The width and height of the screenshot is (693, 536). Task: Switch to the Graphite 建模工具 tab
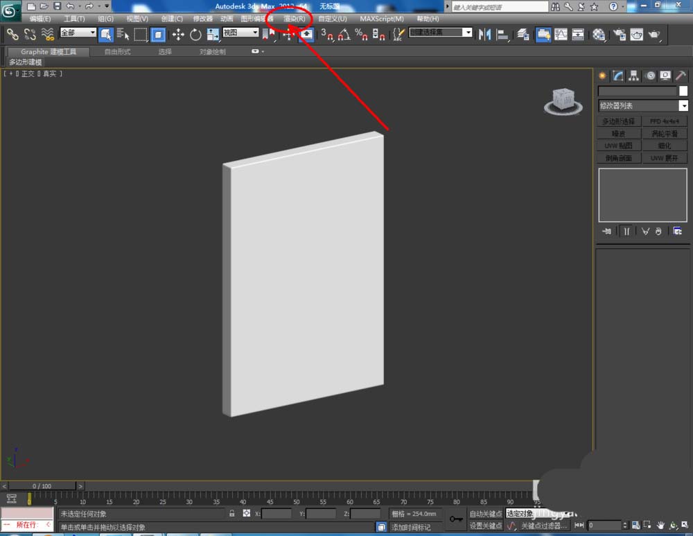(49, 52)
